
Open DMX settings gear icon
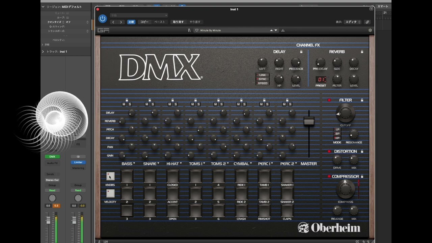click(x=370, y=30)
